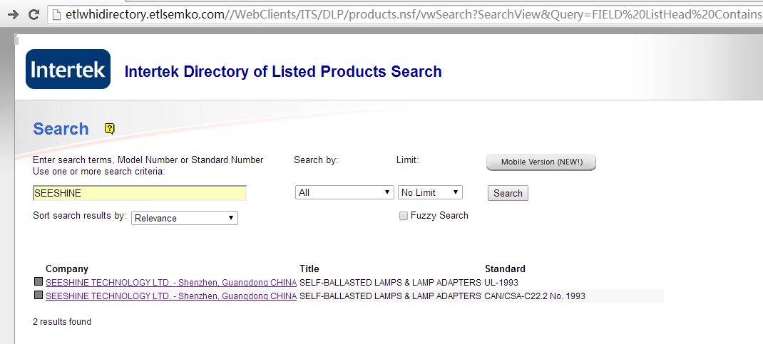Viewport: 763px width, 344px height.
Task: Focus the SEESHINE search text field
Action: click(140, 193)
